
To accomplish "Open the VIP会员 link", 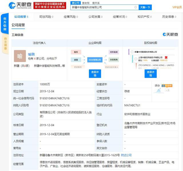I will 177,7.
